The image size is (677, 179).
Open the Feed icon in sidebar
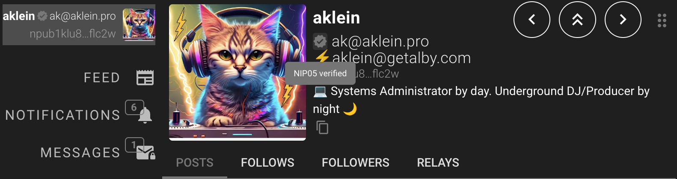(x=145, y=78)
